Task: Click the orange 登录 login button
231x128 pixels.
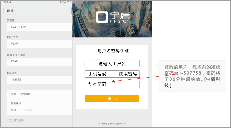Action: pos(112,98)
